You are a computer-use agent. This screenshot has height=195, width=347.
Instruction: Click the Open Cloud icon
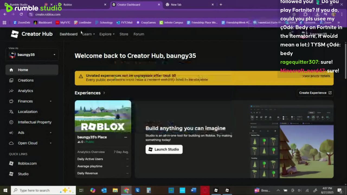pos(11,143)
